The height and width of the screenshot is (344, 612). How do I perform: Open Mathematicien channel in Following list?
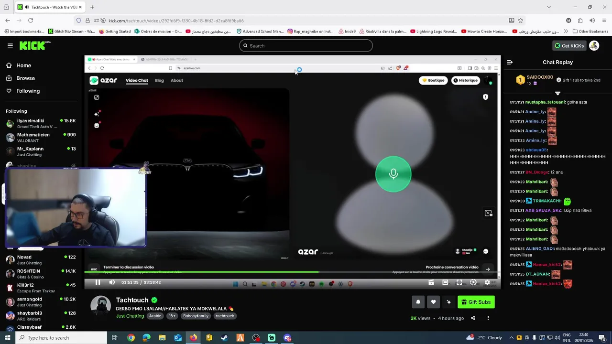point(40,137)
